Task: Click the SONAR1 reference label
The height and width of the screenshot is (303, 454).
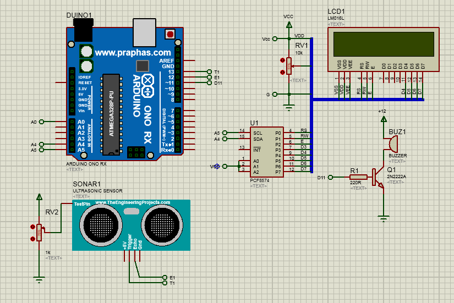Action: pyautogui.click(x=86, y=184)
